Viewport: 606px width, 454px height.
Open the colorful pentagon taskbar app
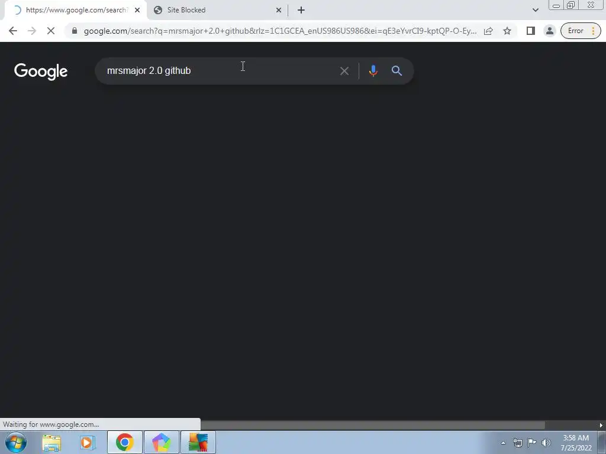click(x=162, y=442)
